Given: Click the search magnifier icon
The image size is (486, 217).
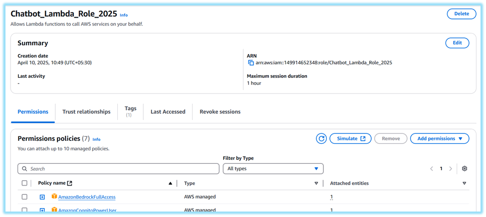Looking at the screenshot, I should (x=24, y=169).
